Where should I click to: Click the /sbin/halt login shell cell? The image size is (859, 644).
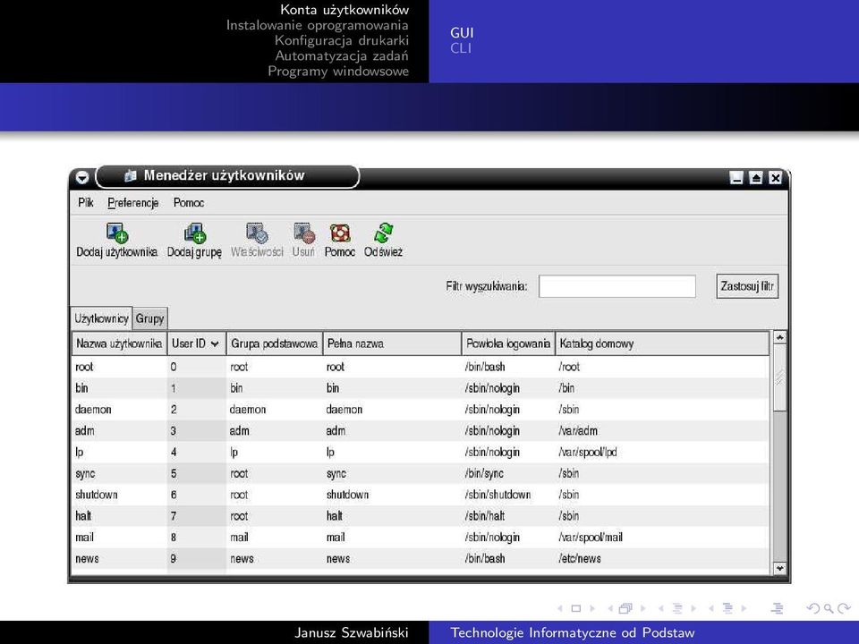[x=485, y=516]
